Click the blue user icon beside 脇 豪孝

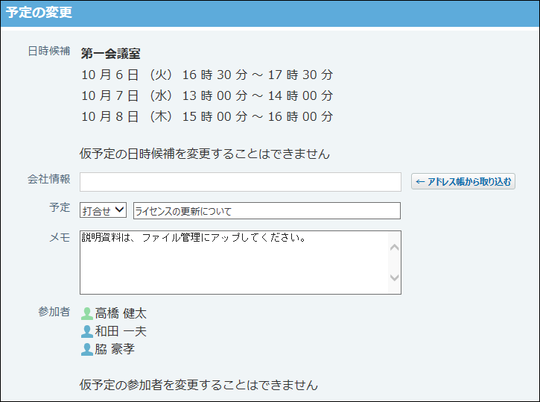point(87,349)
